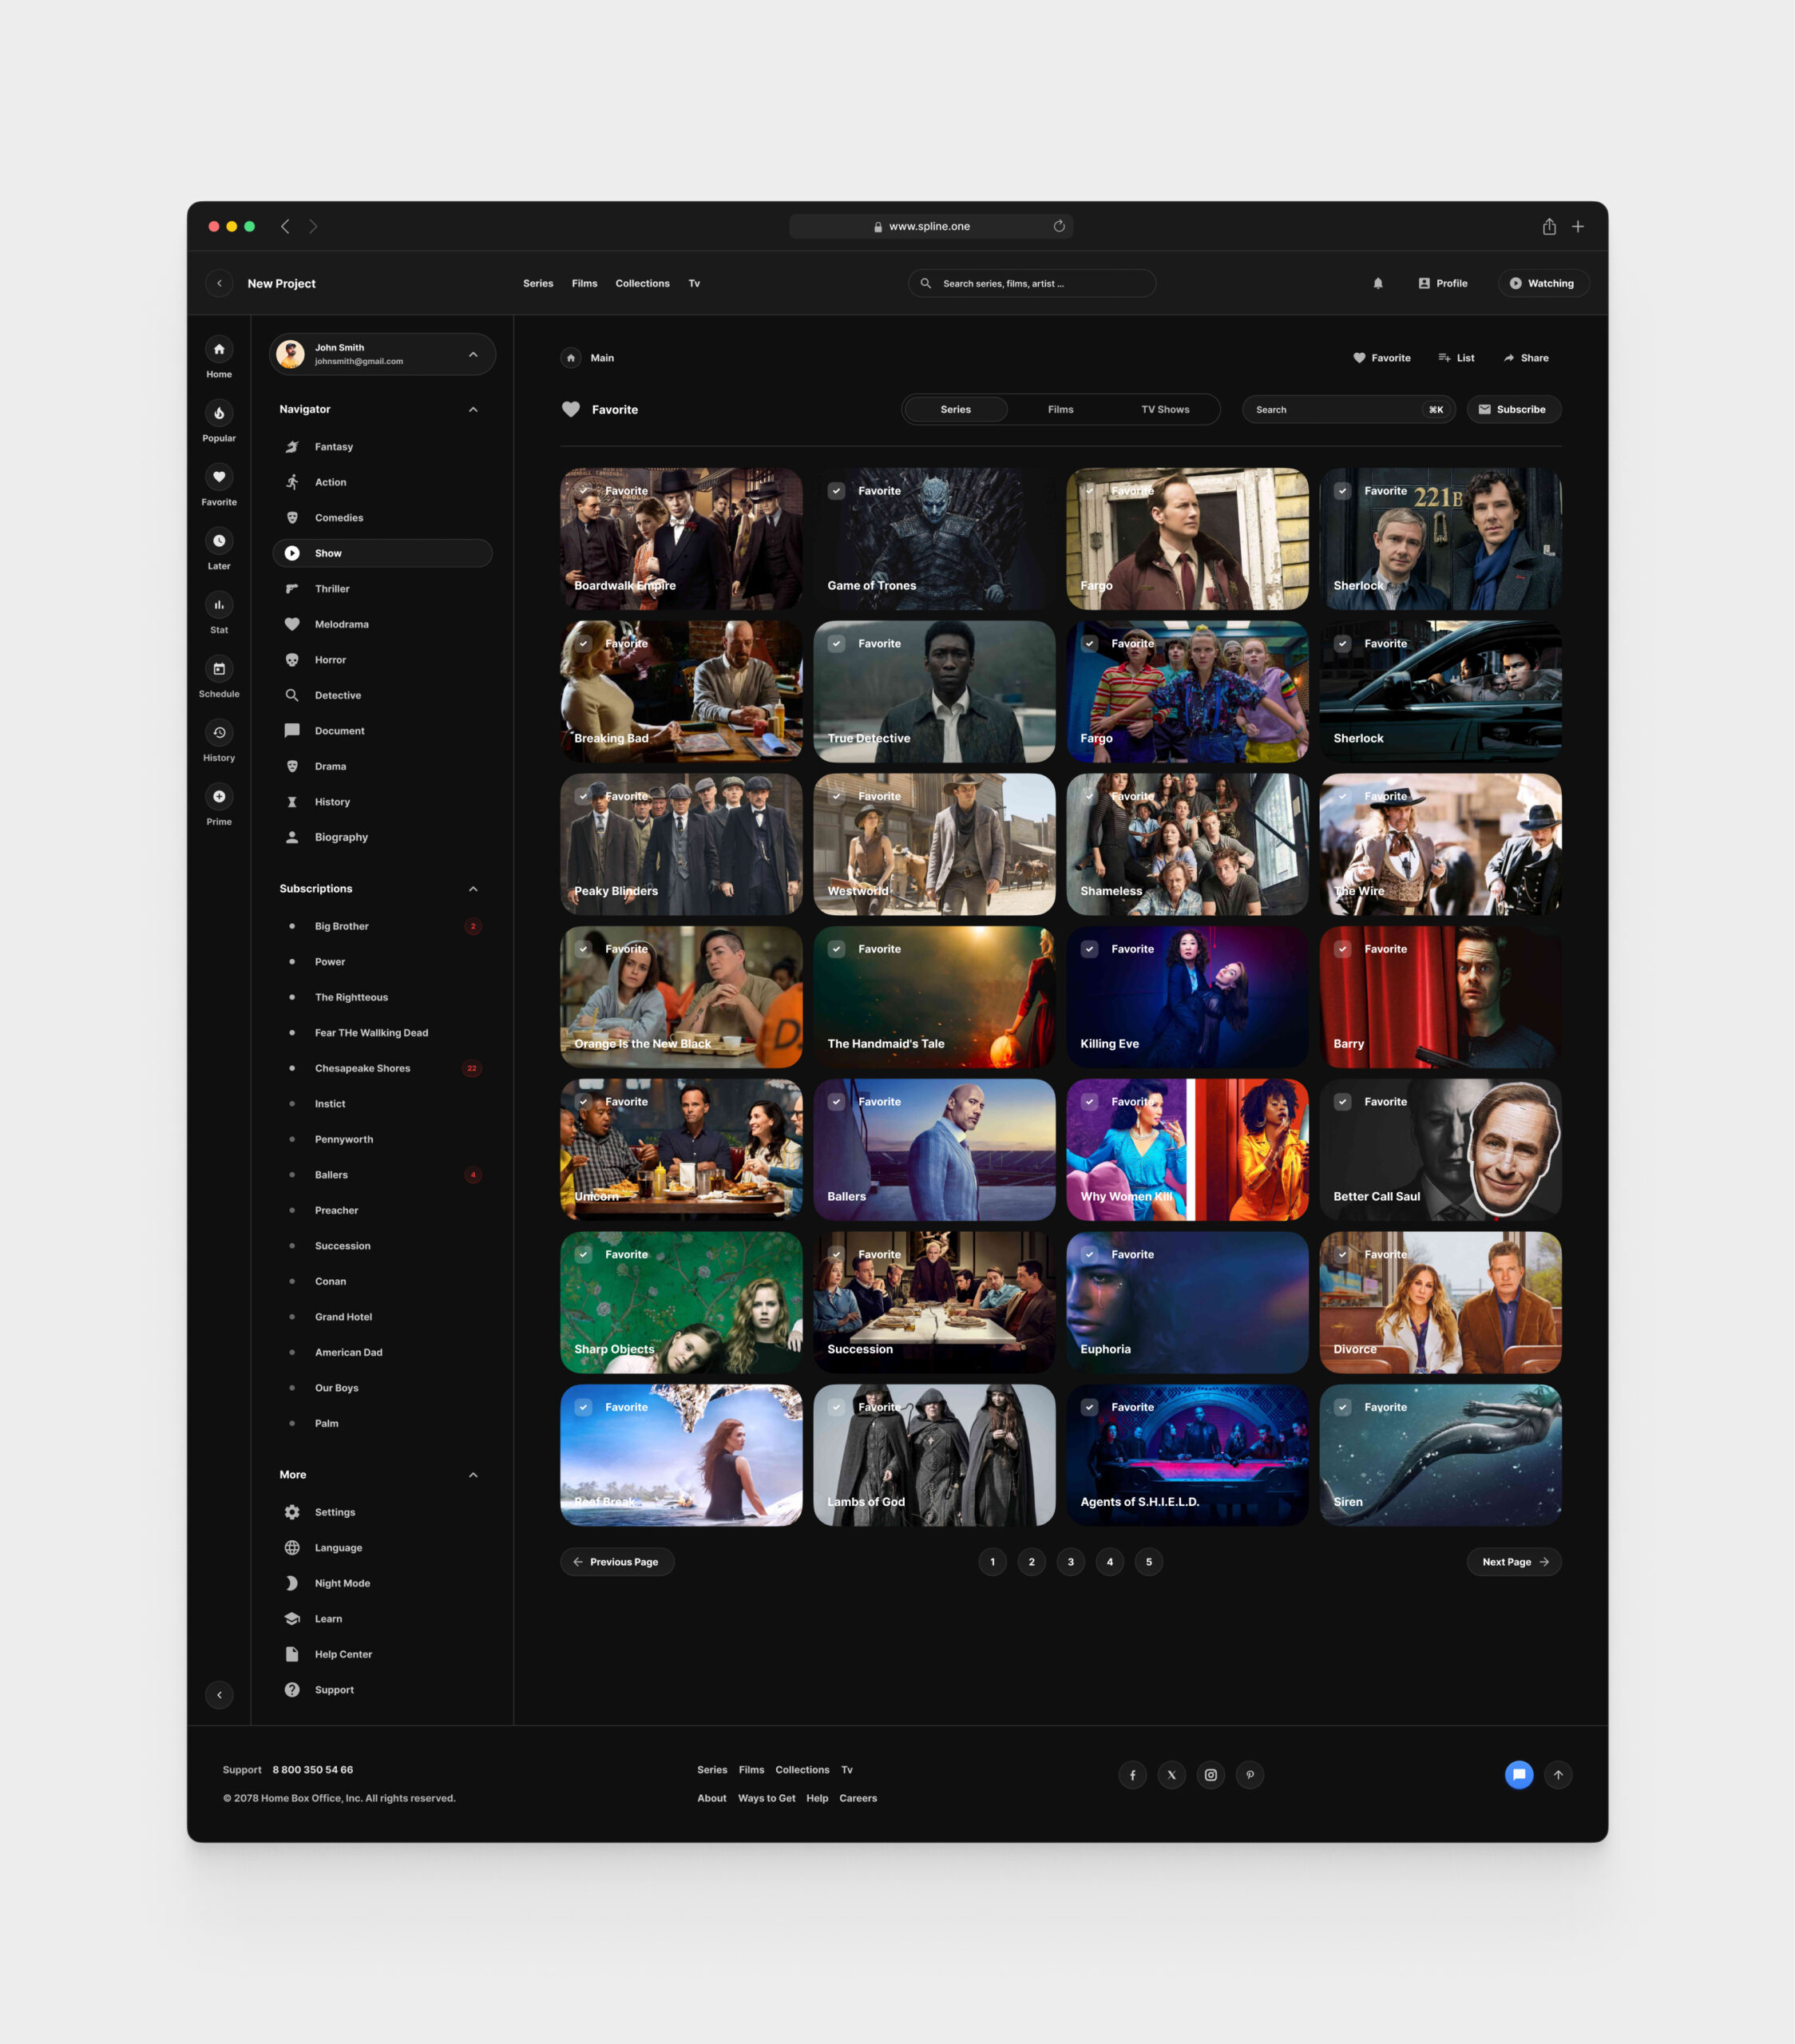
Task: Jump to page 3
Action: click(1070, 1561)
